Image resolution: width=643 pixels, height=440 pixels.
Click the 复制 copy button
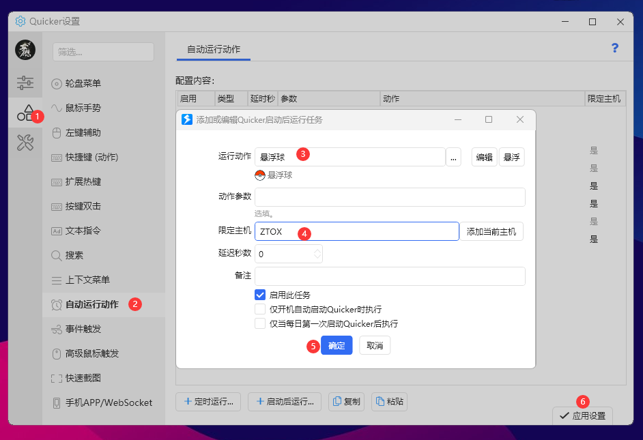[346, 402]
